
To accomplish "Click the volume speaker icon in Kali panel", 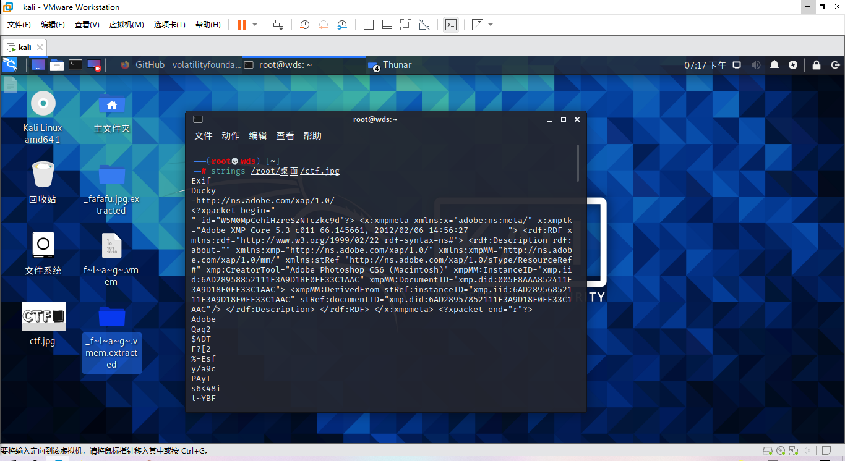I will 756,65.
